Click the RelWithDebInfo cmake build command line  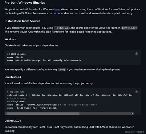[44, 60]
